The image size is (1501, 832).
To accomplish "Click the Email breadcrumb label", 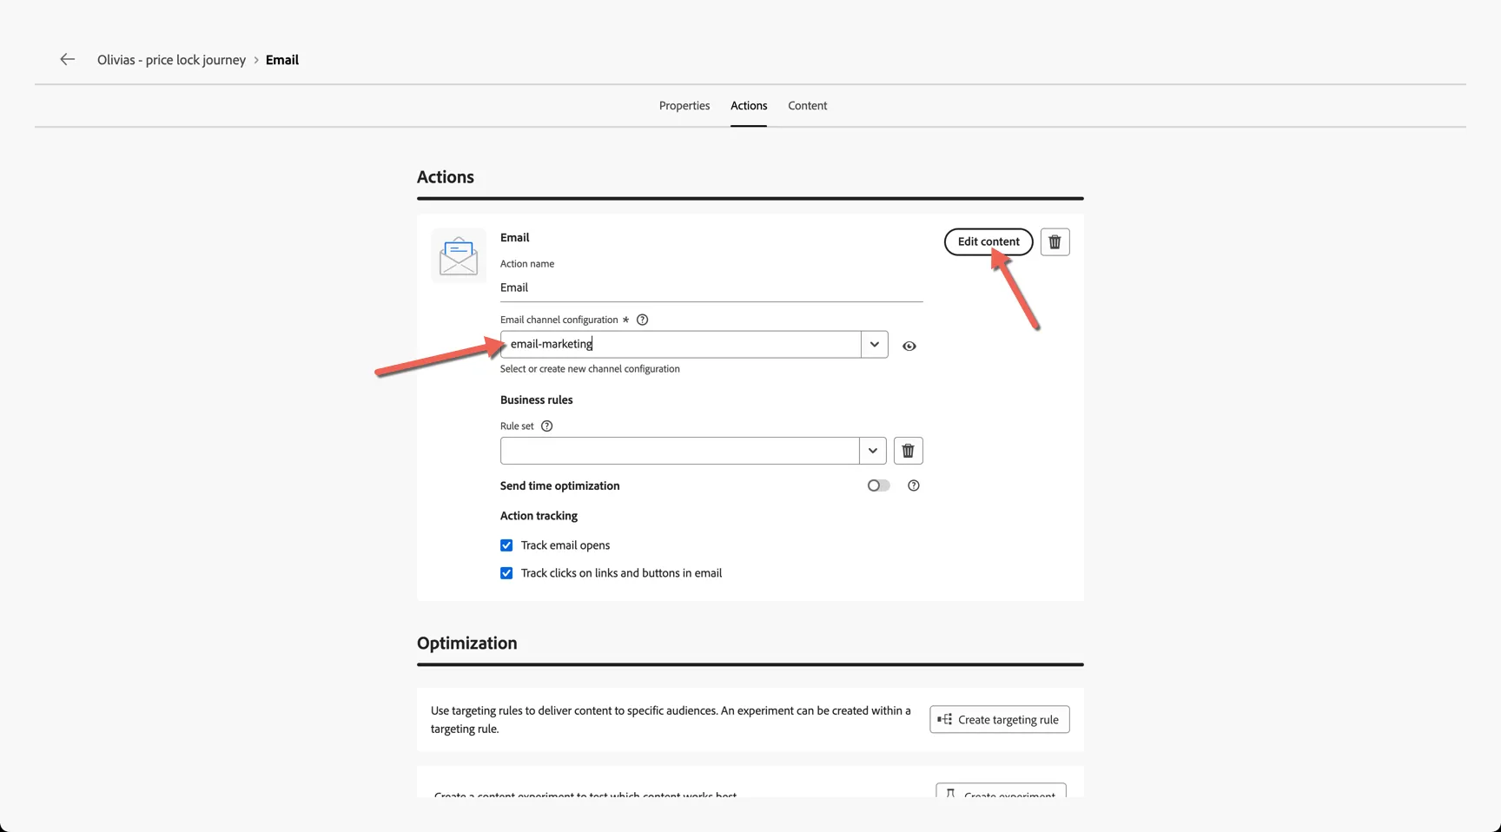I will click(x=281, y=60).
